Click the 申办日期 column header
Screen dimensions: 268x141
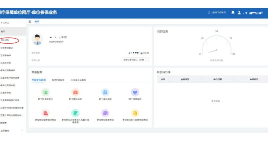point(217,79)
